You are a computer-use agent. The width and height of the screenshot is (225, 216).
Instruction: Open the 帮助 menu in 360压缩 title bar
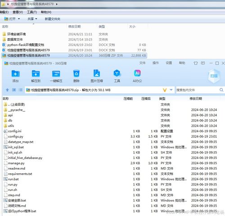[182, 63]
